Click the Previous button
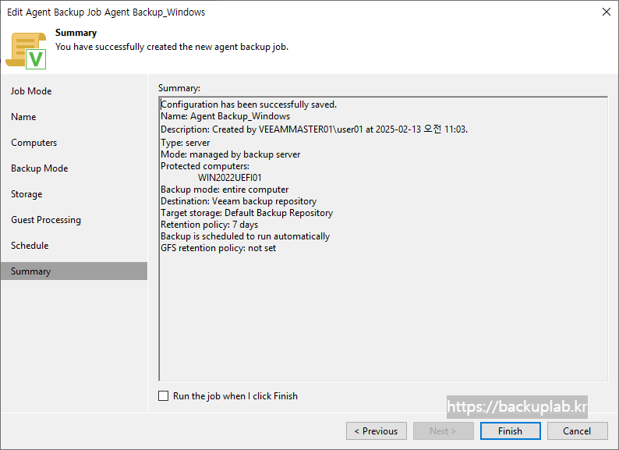This screenshot has height=450, width=619. pos(377,431)
